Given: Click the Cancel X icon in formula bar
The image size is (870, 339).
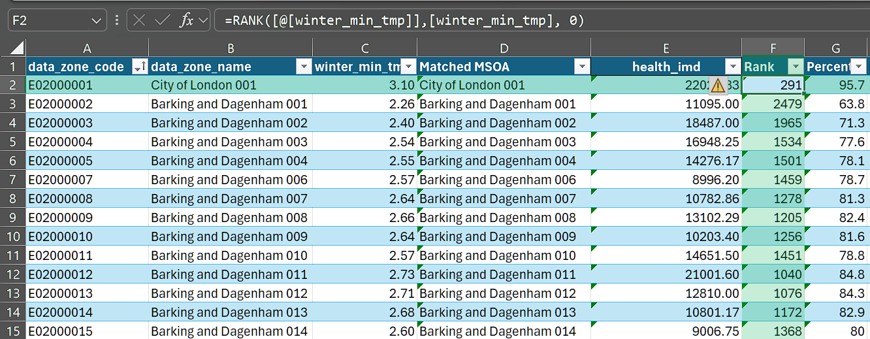Looking at the screenshot, I should click(139, 20).
